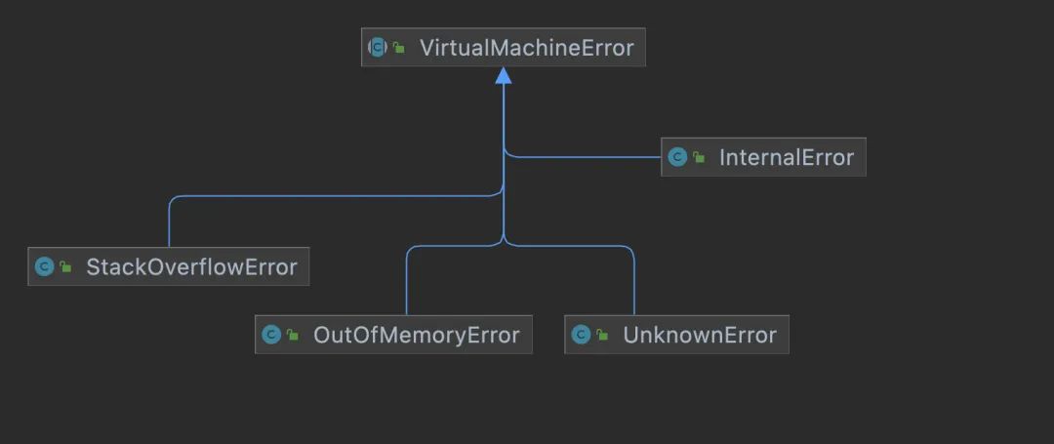This screenshot has width=1054, height=444.
Task: Click the green public lock on UnknownError
Action: 602,336
